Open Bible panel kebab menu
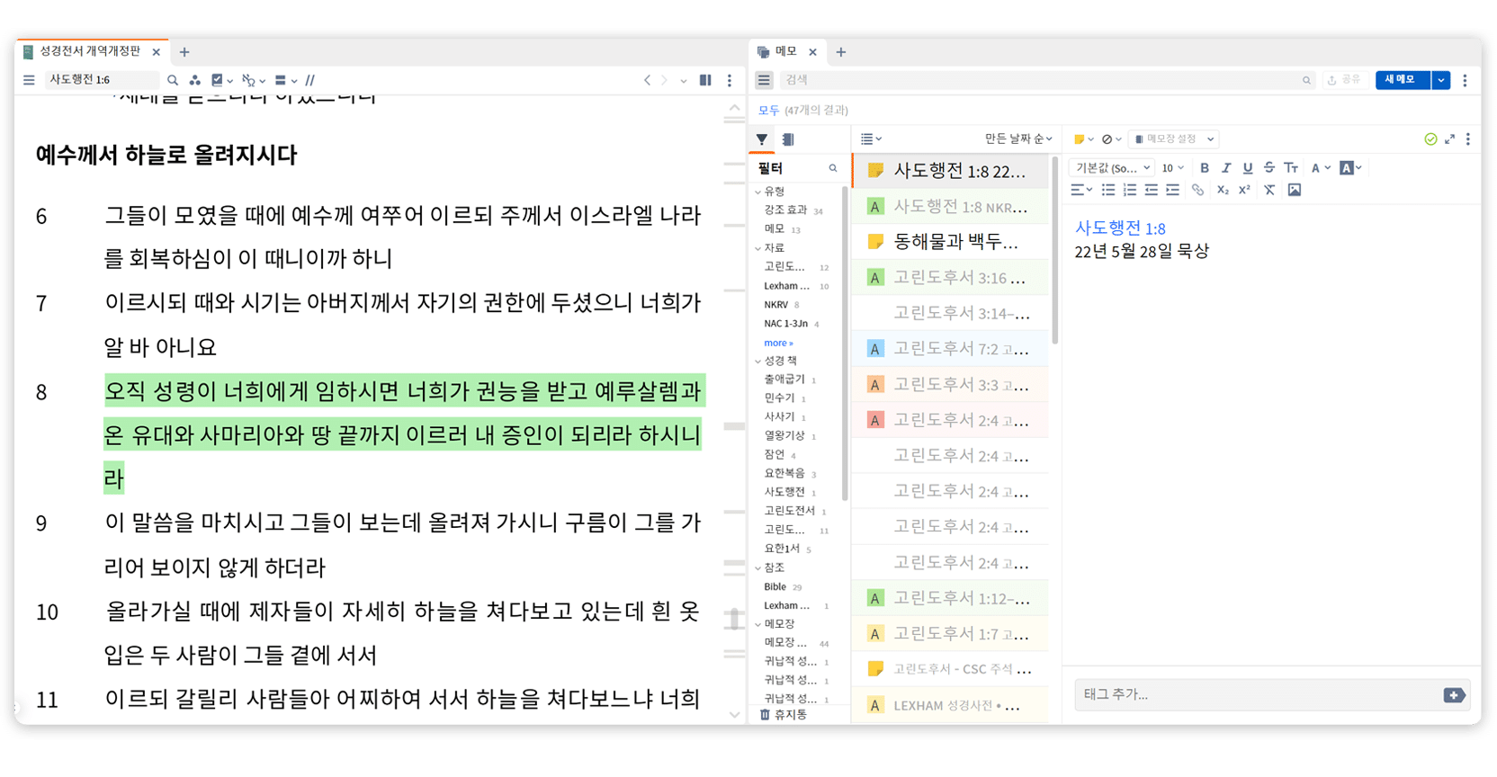Image resolution: width=1497 pixels, height=777 pixels. coord(730,80)
